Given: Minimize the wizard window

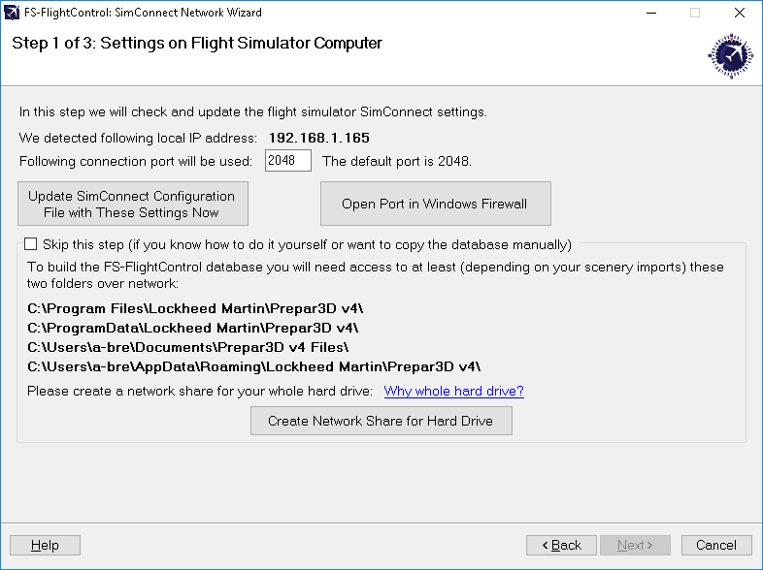Looking at the screenshot, I should coord(651,13).
